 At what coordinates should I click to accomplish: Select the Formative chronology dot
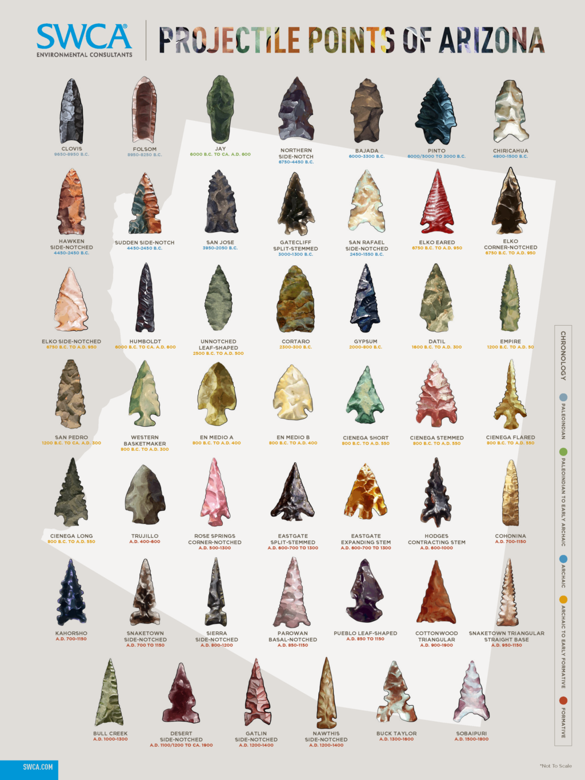[x=563, y=699]
